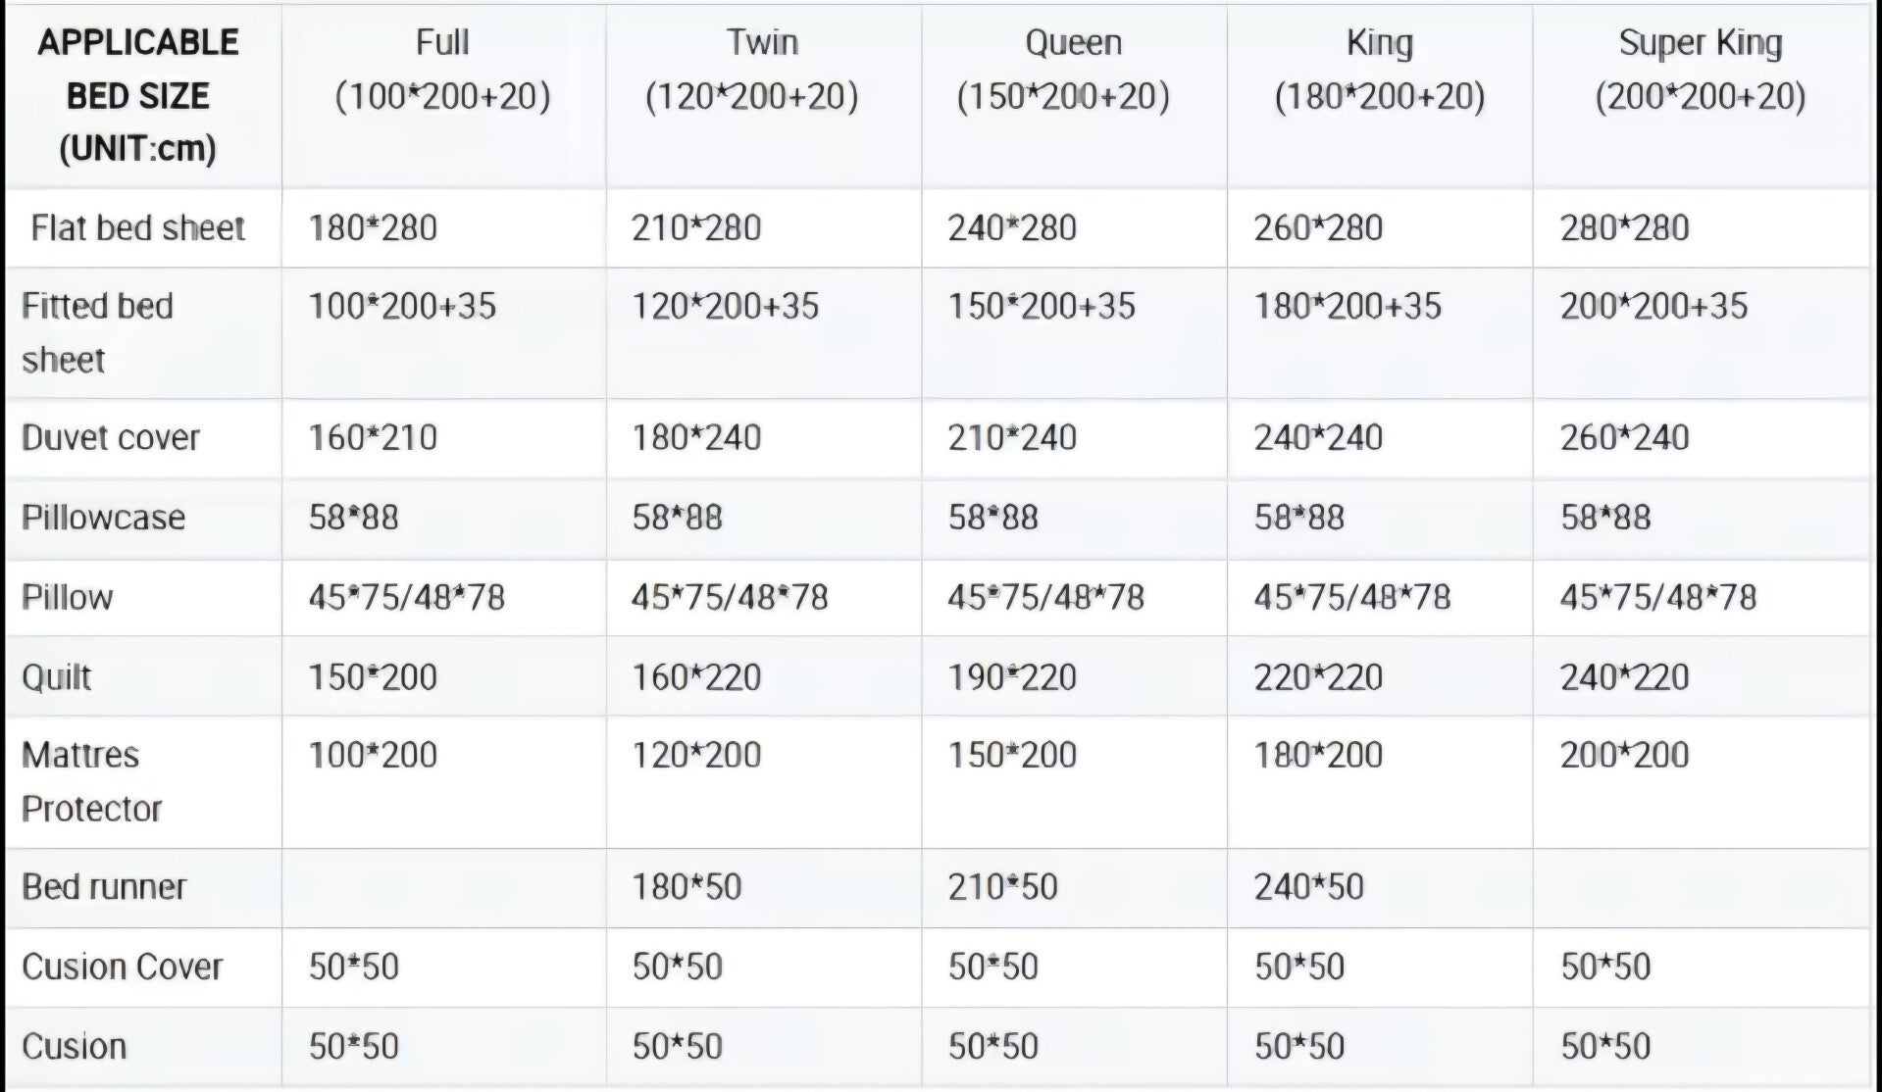Select the Flat bed sheet row label
This screenshot has height=1092, width=1882.
[x=138, y=228]
